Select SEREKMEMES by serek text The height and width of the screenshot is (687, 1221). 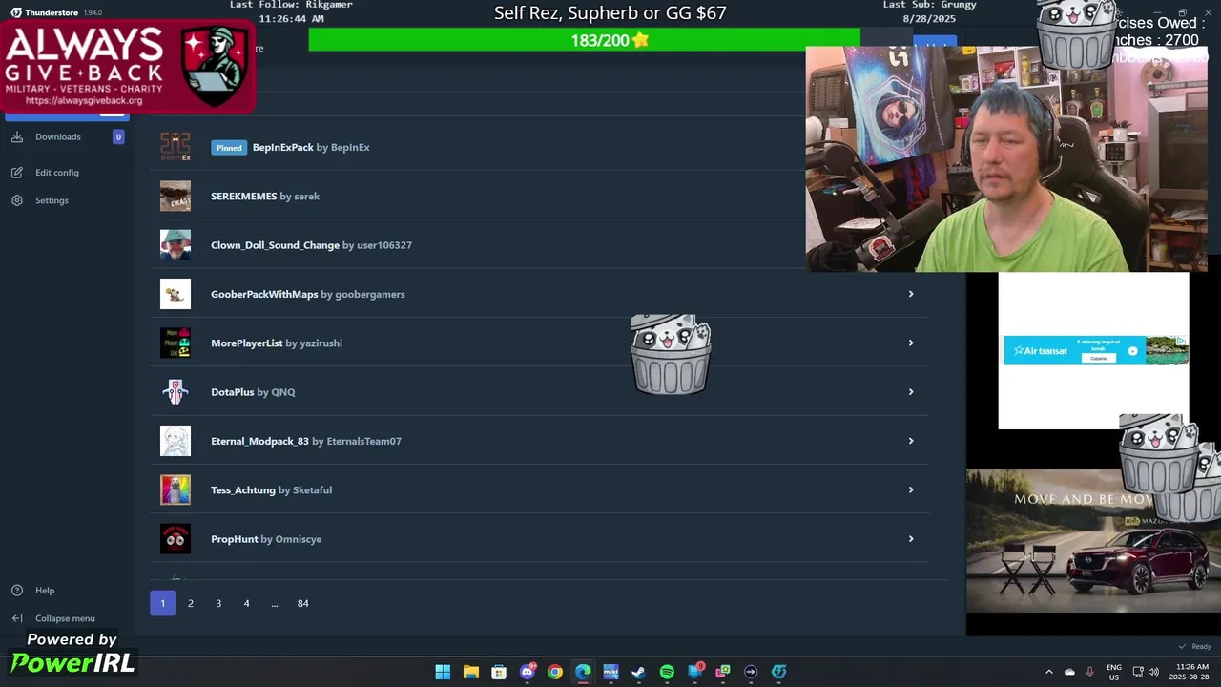(265, 197)
